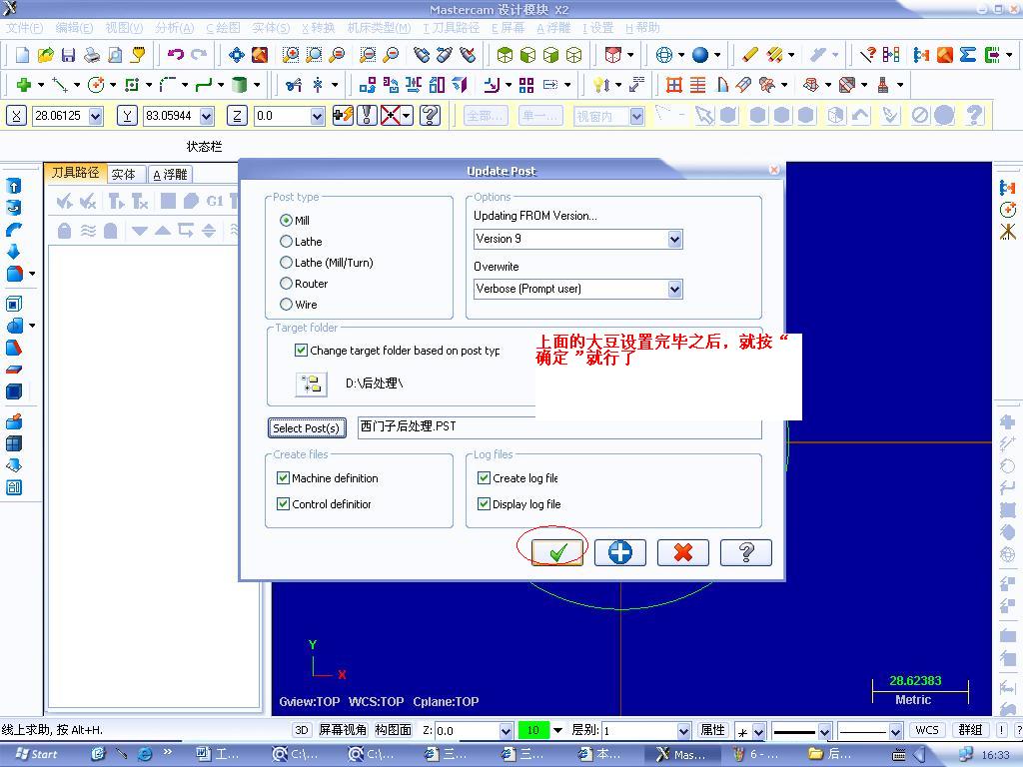Click the Redo arrow icon

pos(199,55)
